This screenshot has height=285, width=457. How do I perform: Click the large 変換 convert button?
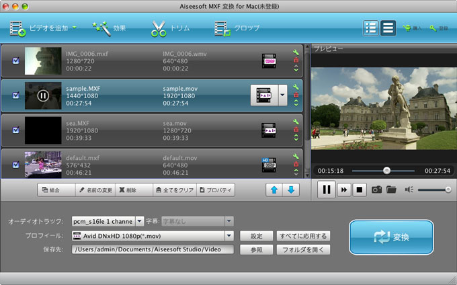point(390,237)
